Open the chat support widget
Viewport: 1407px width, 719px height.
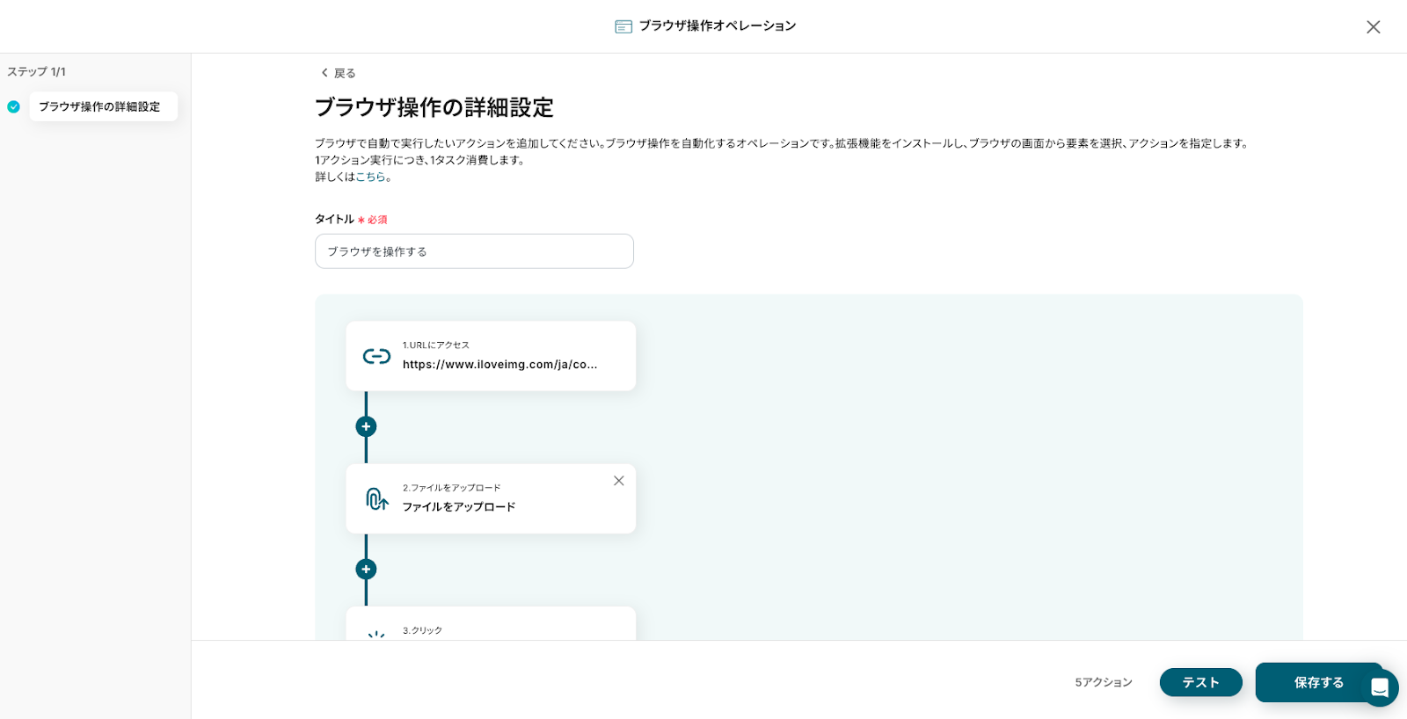pyautogui.click(x=1379, y=687)
